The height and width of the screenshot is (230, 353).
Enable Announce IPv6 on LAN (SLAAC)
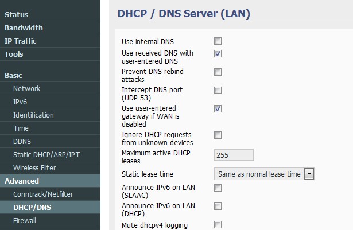(x=218, y=188)
